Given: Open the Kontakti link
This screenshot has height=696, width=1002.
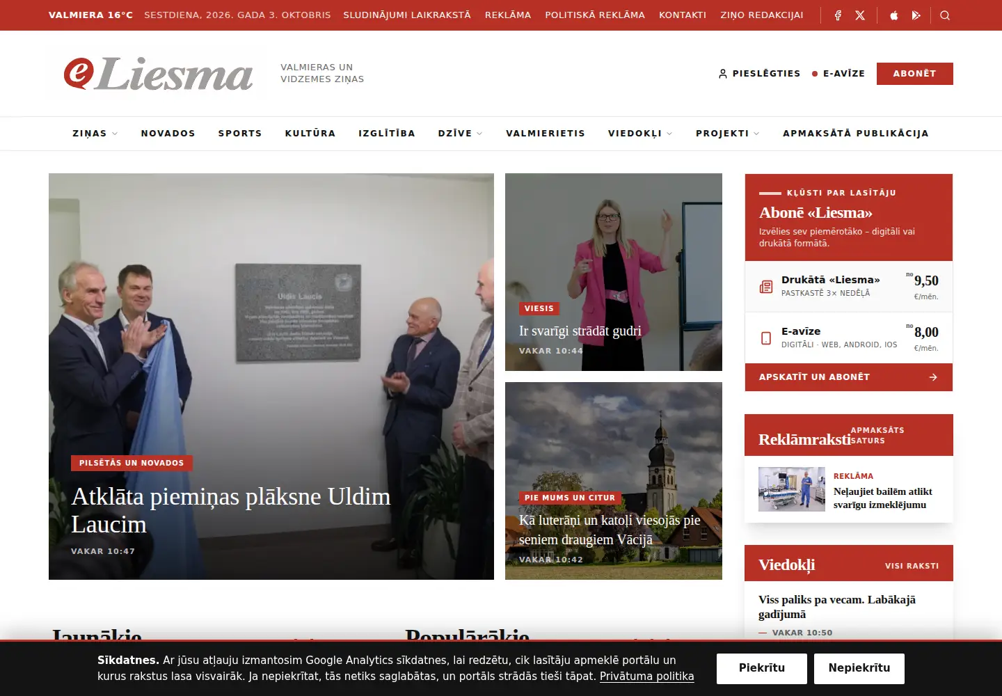Looking at the screenshot, I should [683, 15].
